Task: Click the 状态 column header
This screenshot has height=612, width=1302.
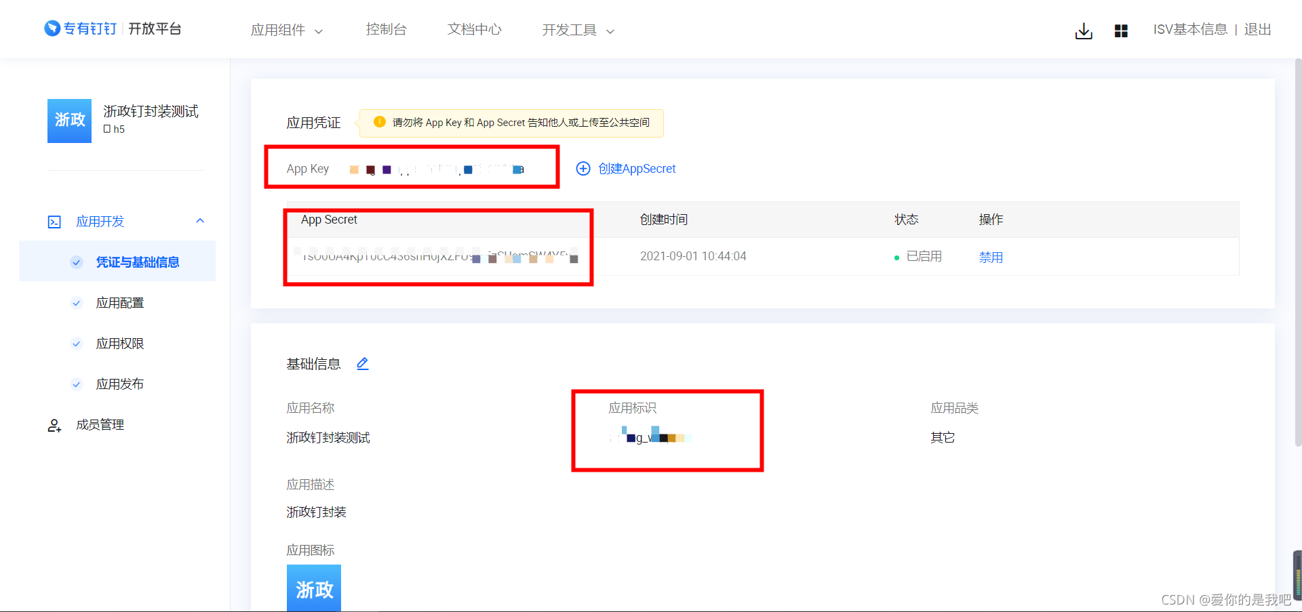Action: 906,220
